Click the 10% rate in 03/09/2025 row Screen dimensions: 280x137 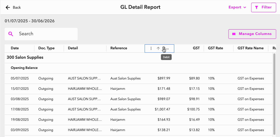[211, 130]
